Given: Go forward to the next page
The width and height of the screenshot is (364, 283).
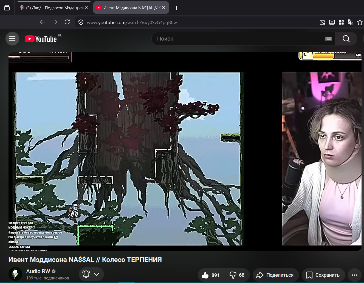Looking at the screenshot, I should [55, 22].
